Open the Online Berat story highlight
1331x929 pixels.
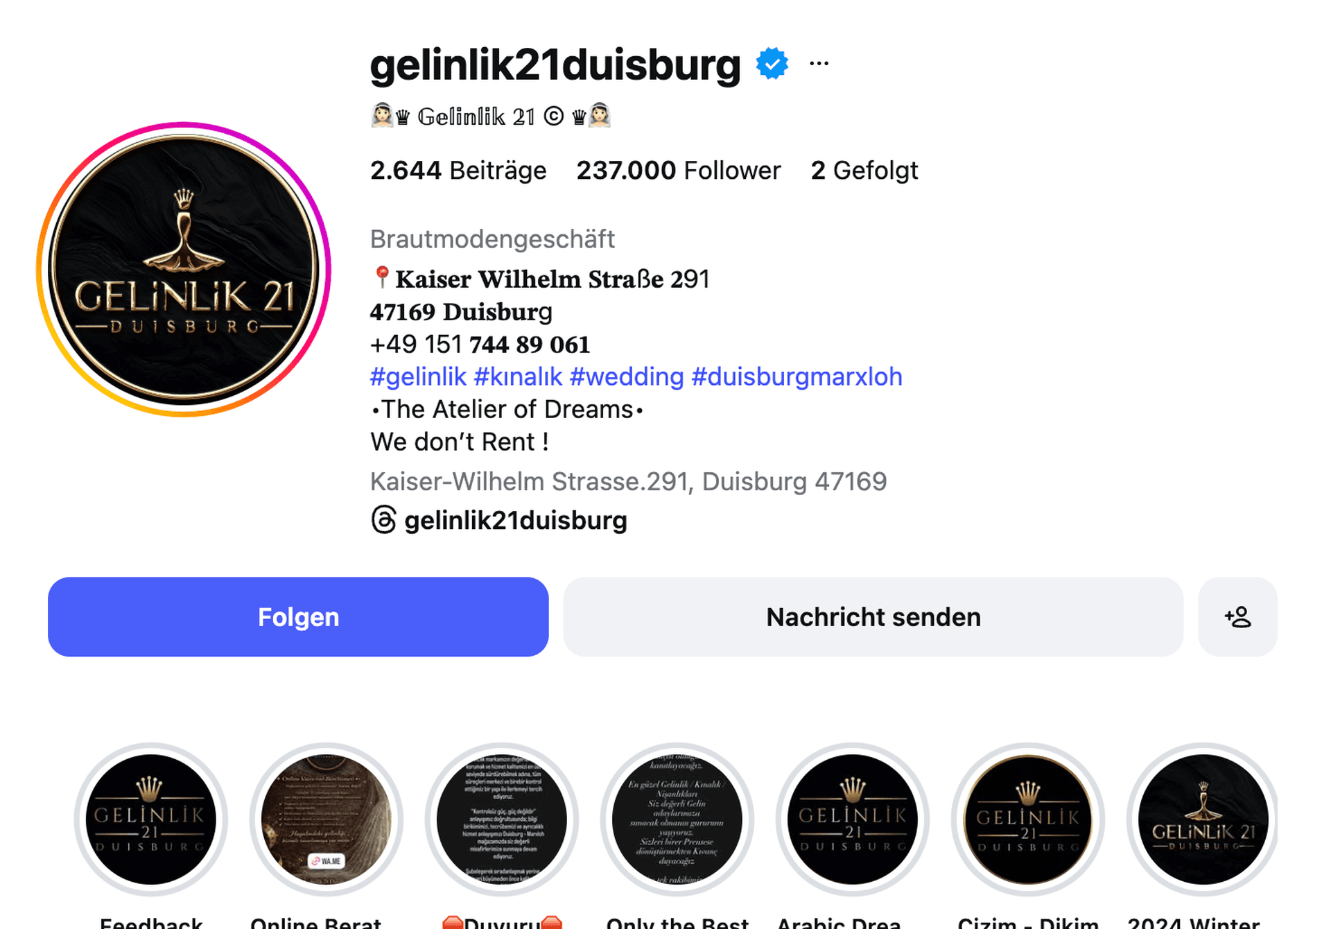pyautogui.click(x=327, y=819)
